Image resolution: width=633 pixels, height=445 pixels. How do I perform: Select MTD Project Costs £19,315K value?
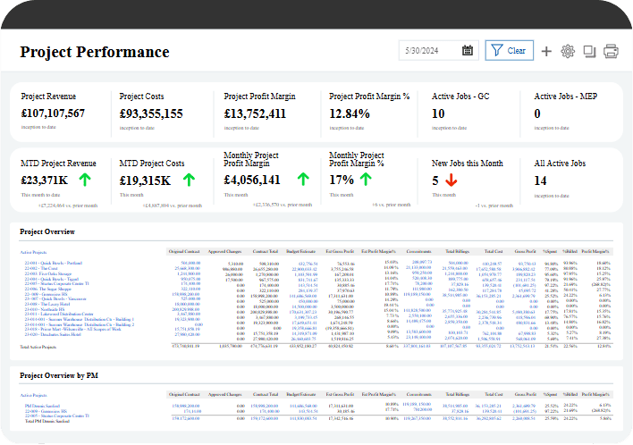(x=145, y=181)
